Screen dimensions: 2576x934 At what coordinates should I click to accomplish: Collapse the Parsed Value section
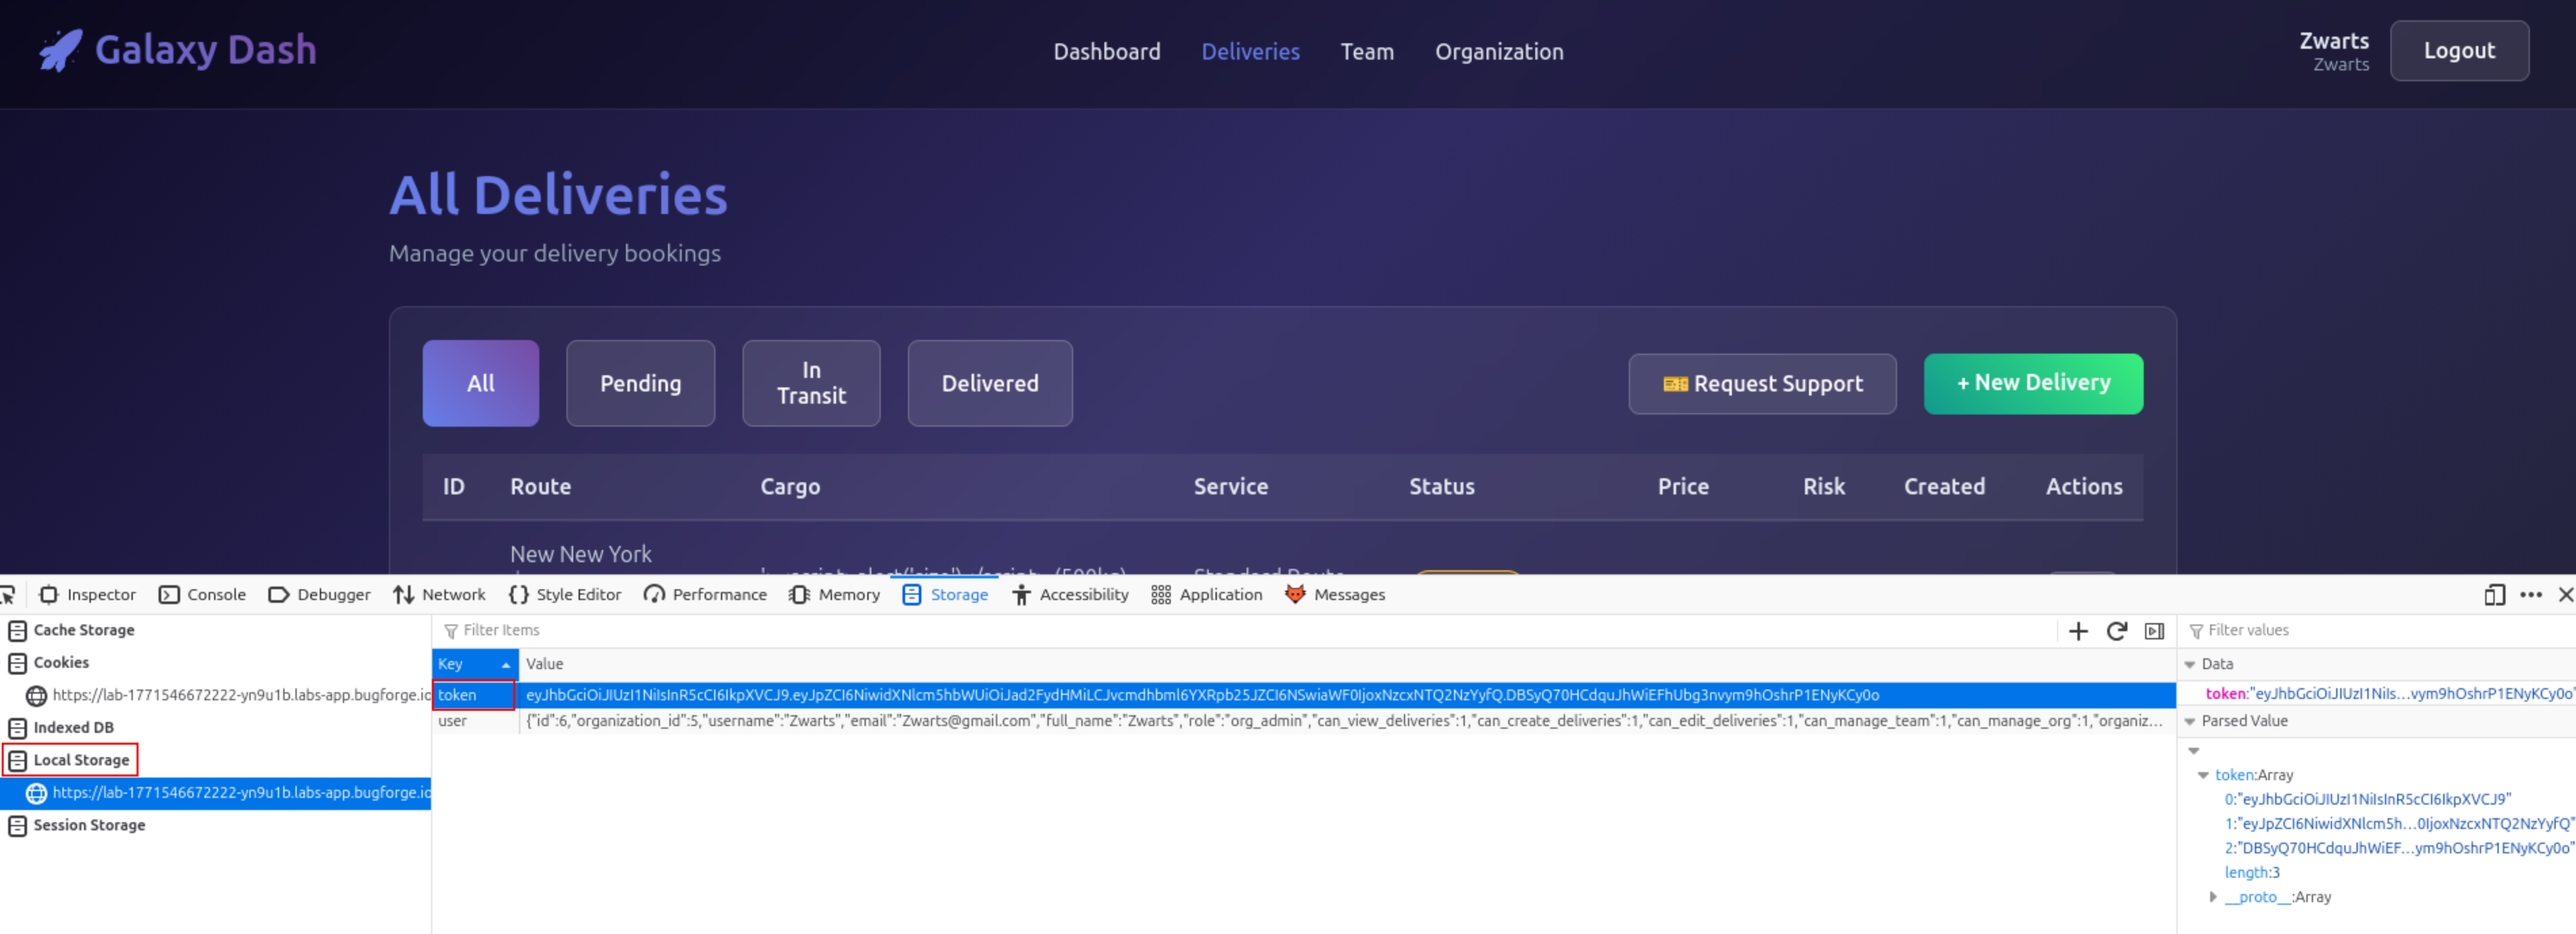tap(2190, 722)
